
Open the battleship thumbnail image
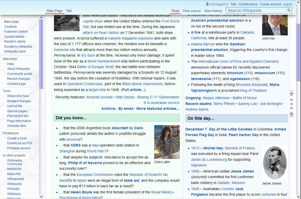tap(66, 23)
